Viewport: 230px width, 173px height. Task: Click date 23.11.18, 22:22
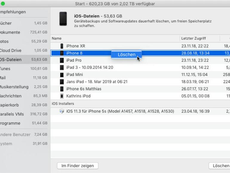coord(195,46)
